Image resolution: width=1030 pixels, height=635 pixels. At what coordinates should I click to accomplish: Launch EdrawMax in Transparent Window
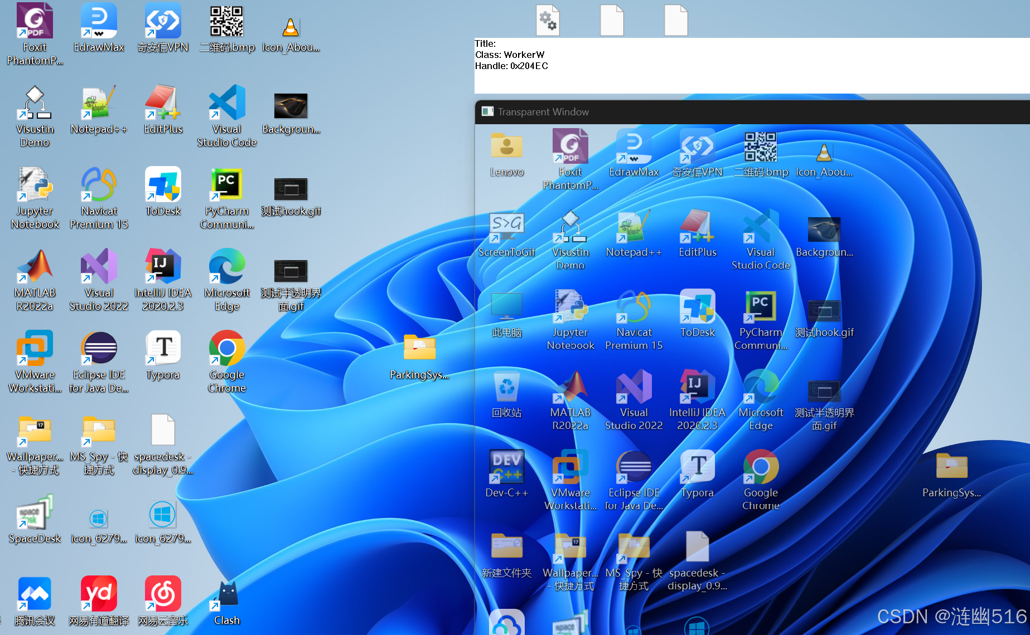(634, 154)
